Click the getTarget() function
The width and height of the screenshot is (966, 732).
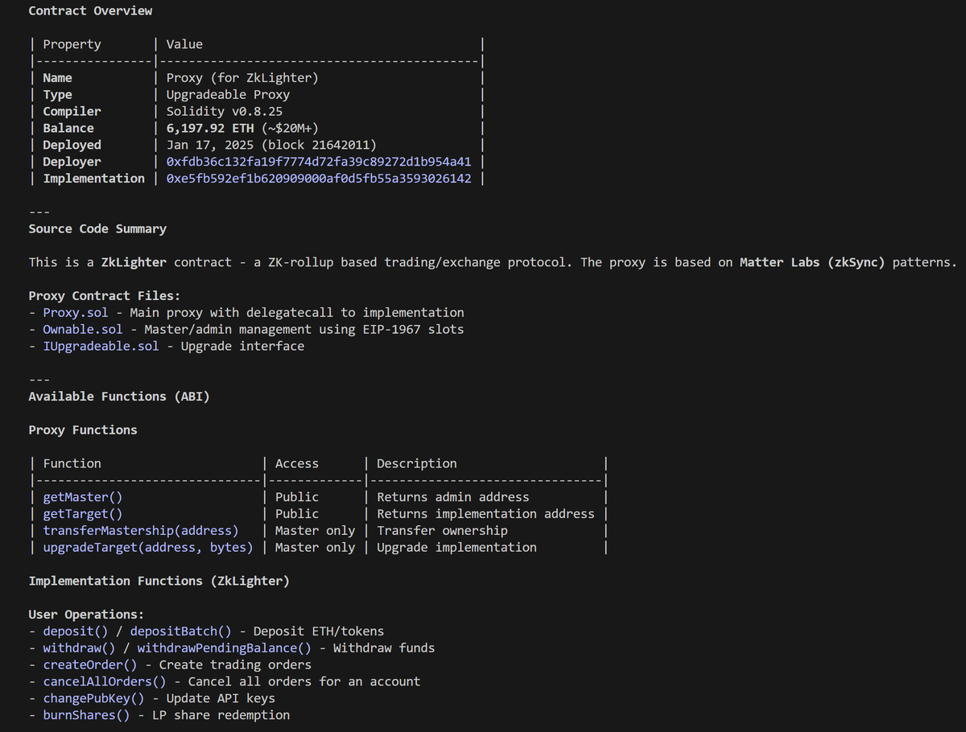tap(83, 514)
